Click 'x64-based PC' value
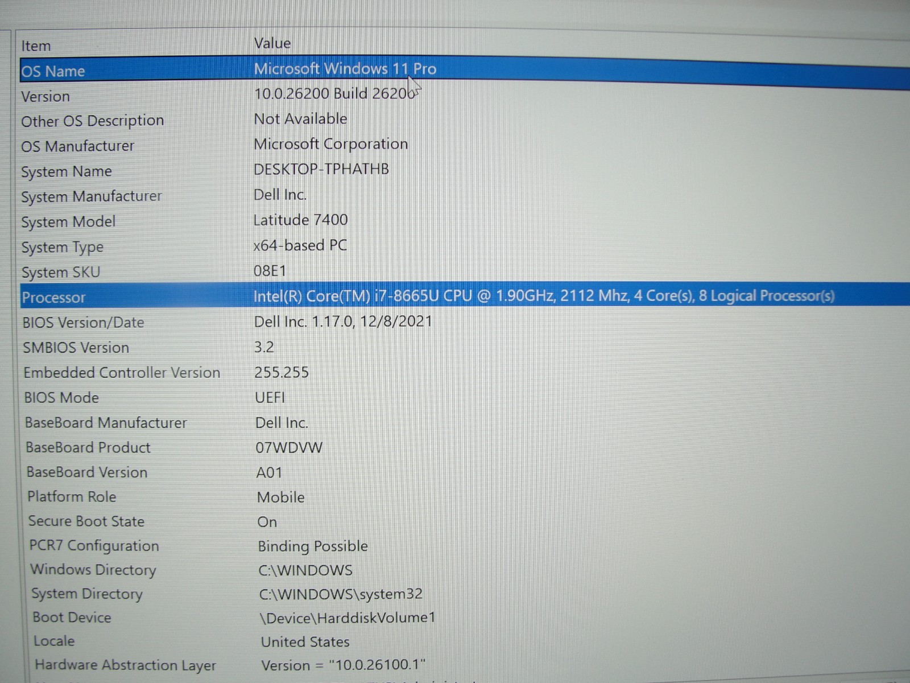910x683 pixels. pos(300,245)
